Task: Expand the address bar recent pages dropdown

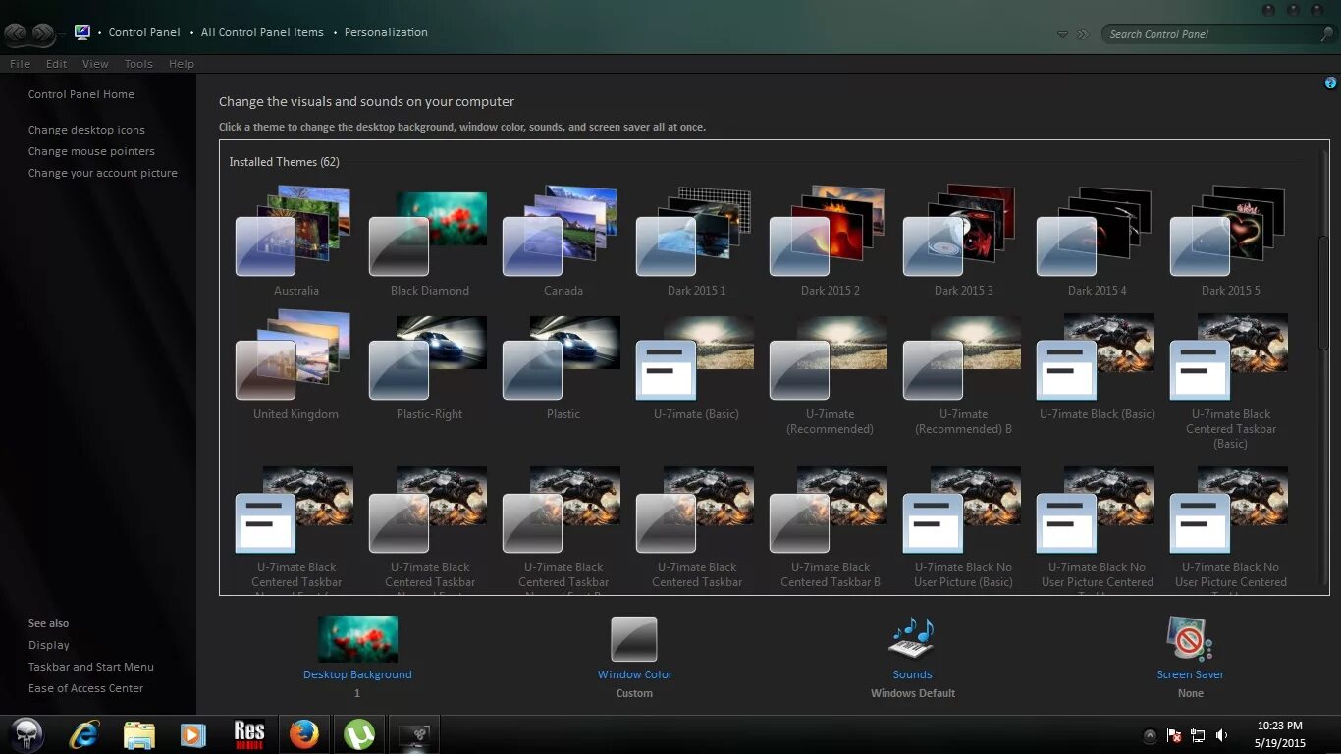Action: point(1062,33)
